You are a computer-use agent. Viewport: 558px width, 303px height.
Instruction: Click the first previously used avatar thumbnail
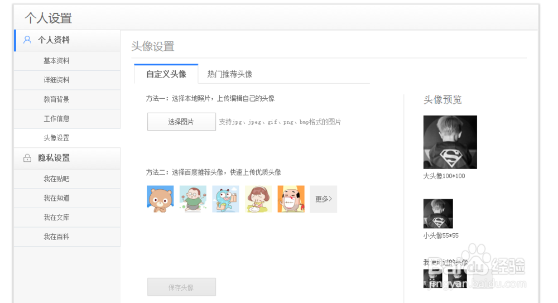[x=433, y=278]
